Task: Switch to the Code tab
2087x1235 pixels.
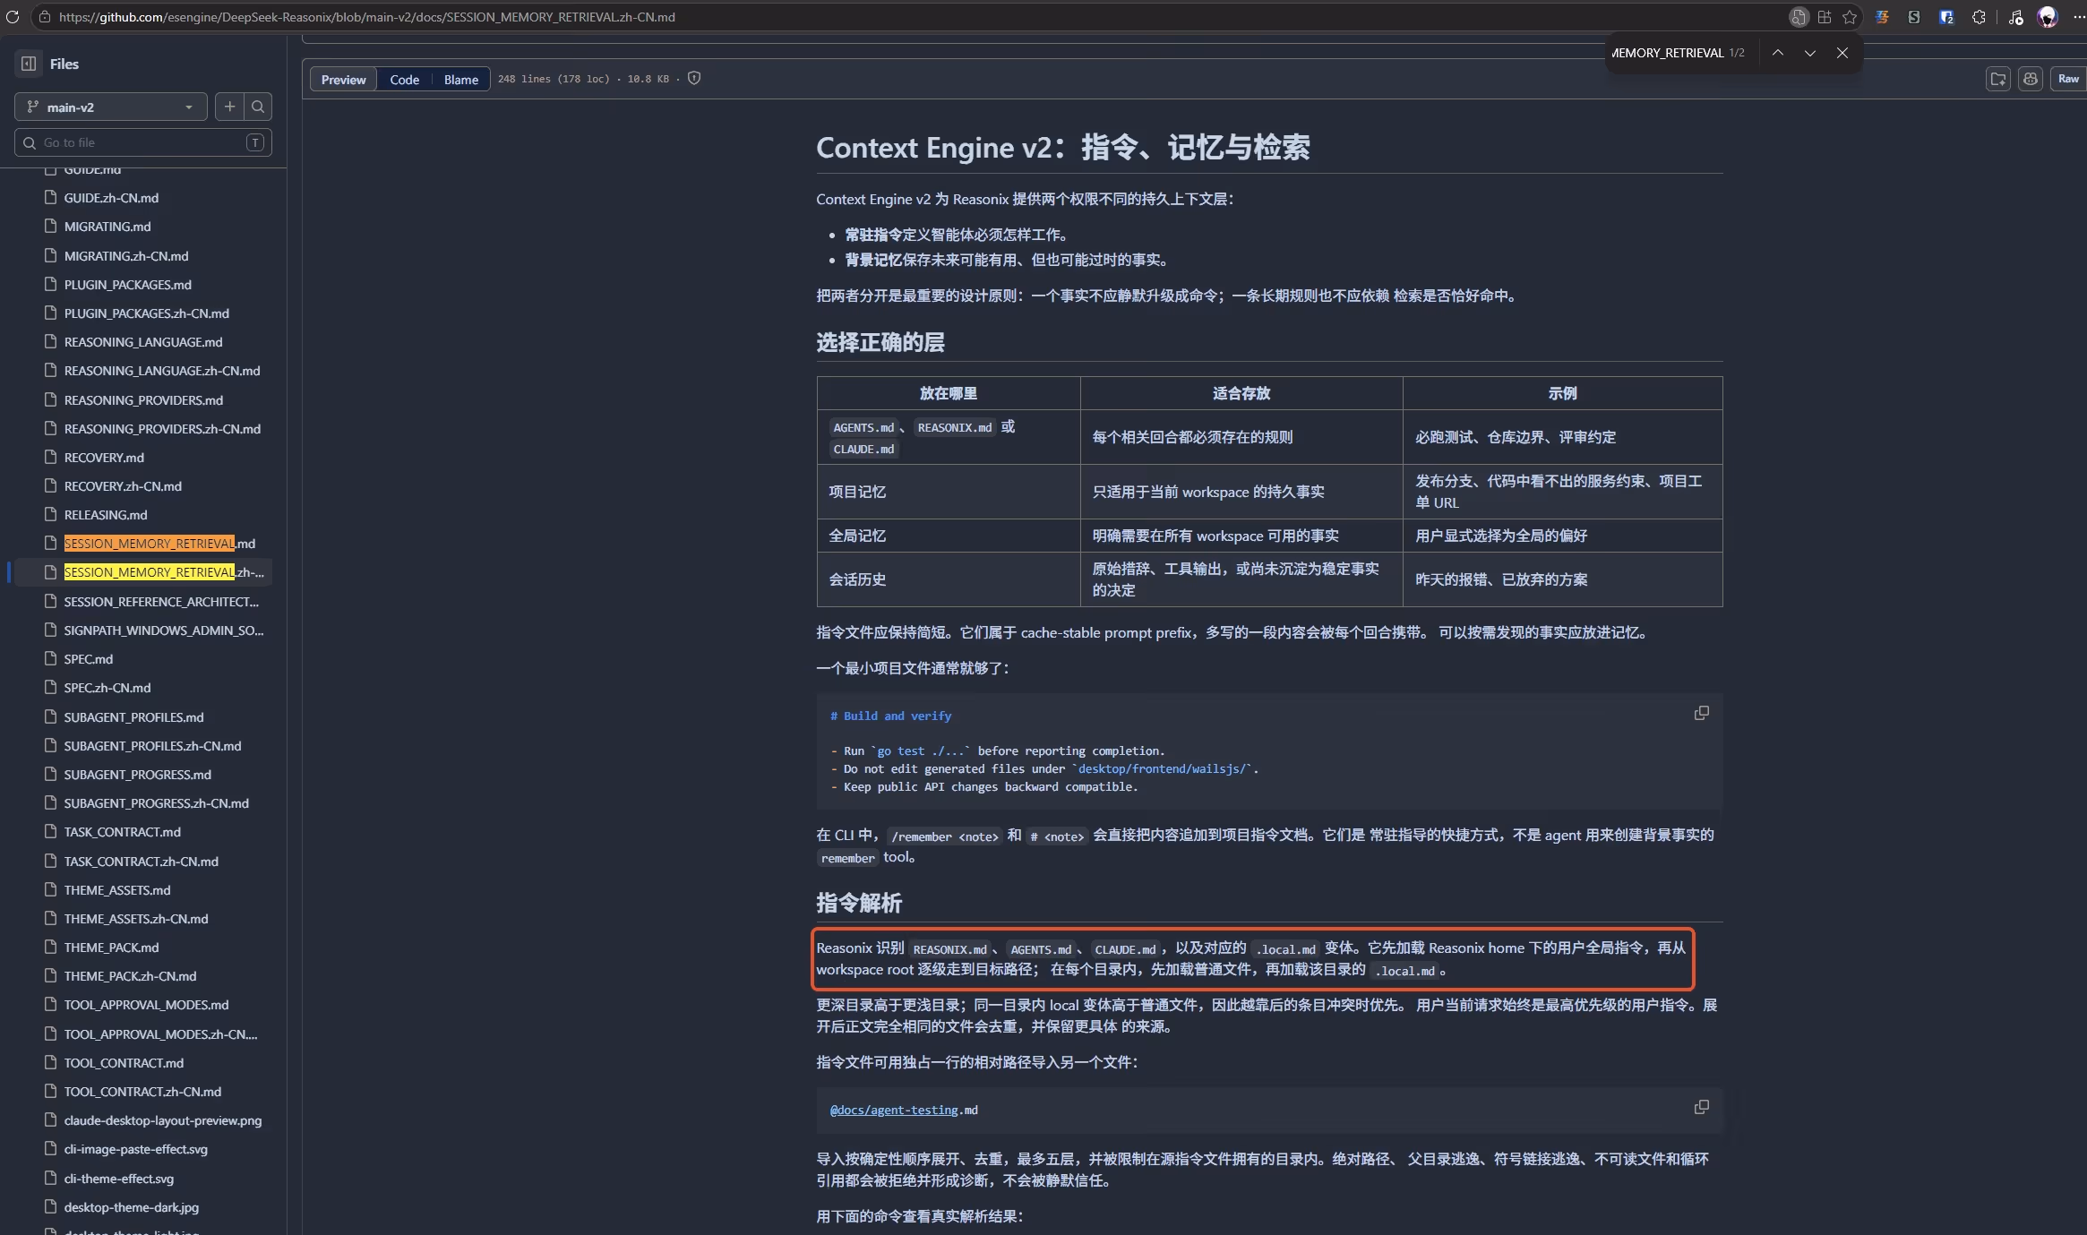Action: (405, 79)
